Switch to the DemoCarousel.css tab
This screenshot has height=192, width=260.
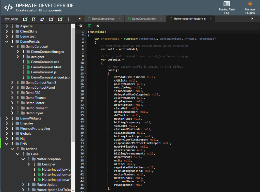click(103, 19)
